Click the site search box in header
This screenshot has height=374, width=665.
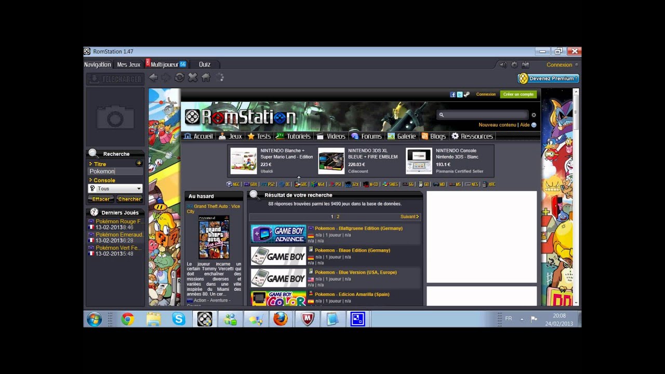482,115
